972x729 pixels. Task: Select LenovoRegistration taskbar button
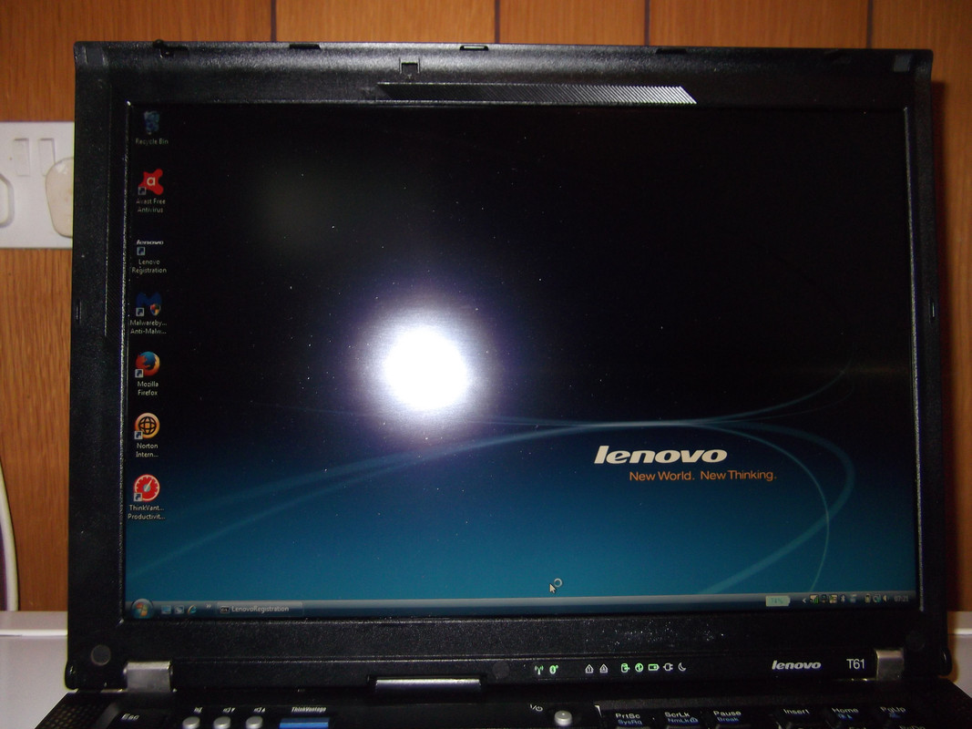[x=260, y=610]
